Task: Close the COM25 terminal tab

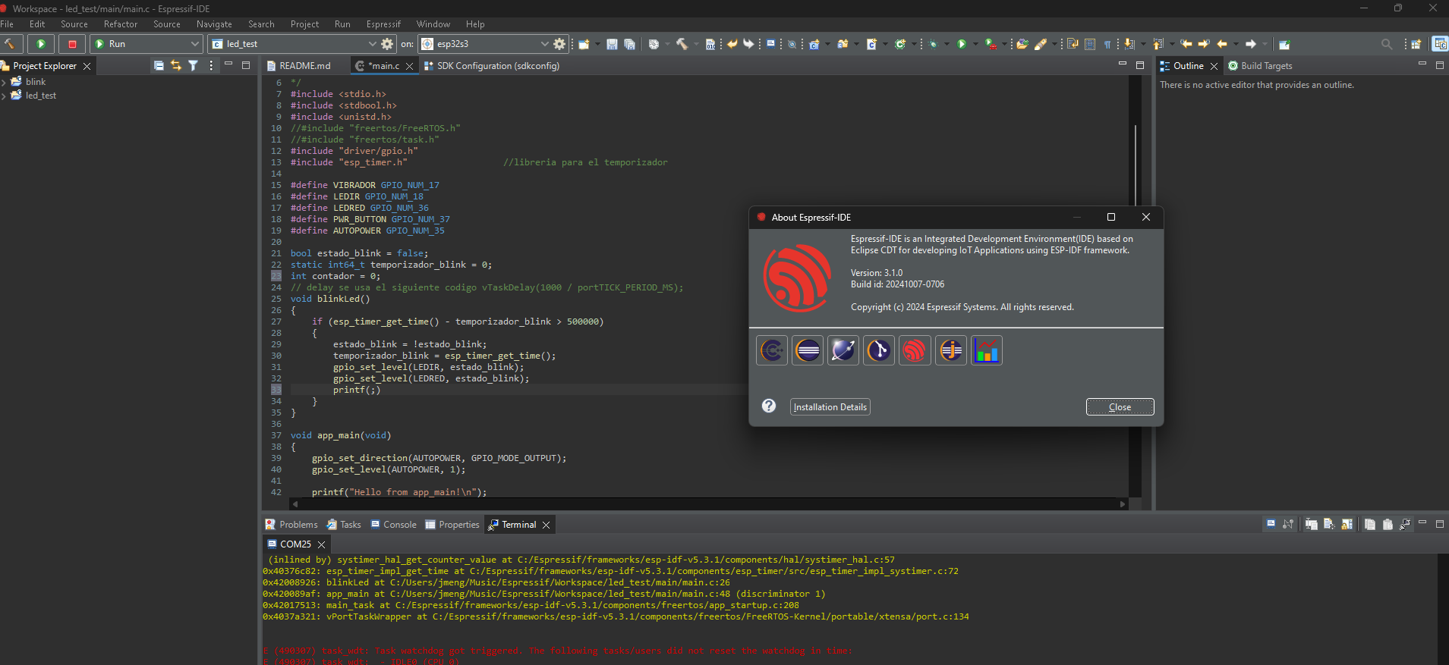Action: point(321,544)
